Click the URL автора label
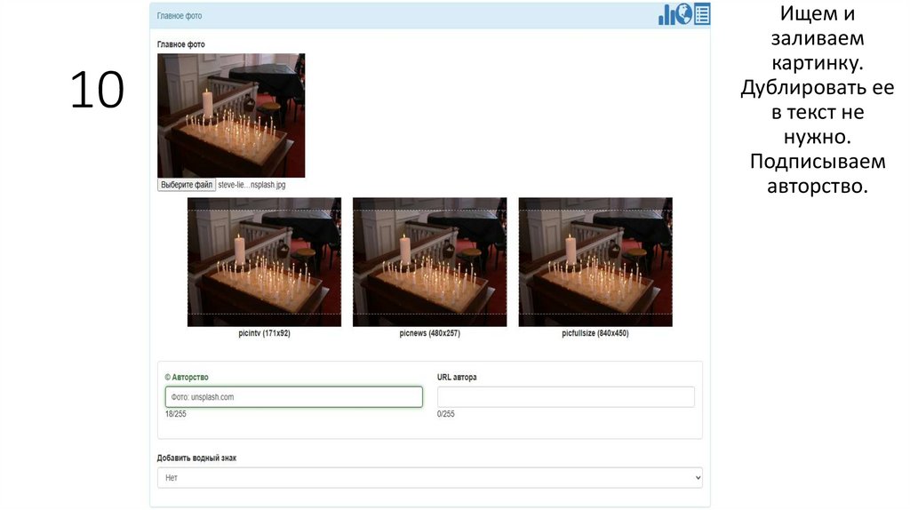Image resolution: width=910 pixels, height=510 pixels. (457, 377)
